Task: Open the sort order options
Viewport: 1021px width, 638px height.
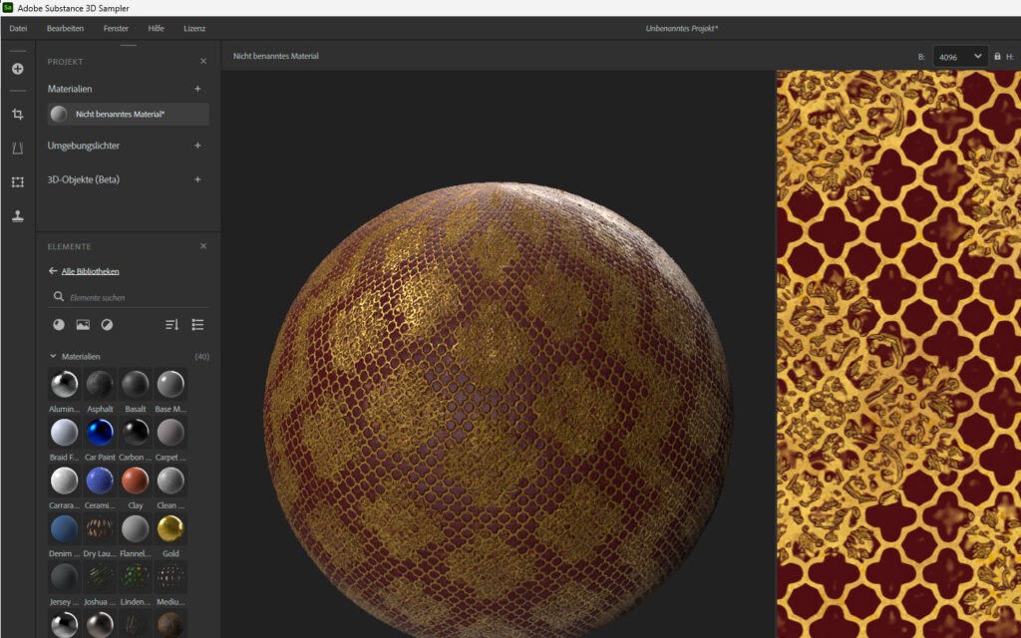Action: click(171, 324)
